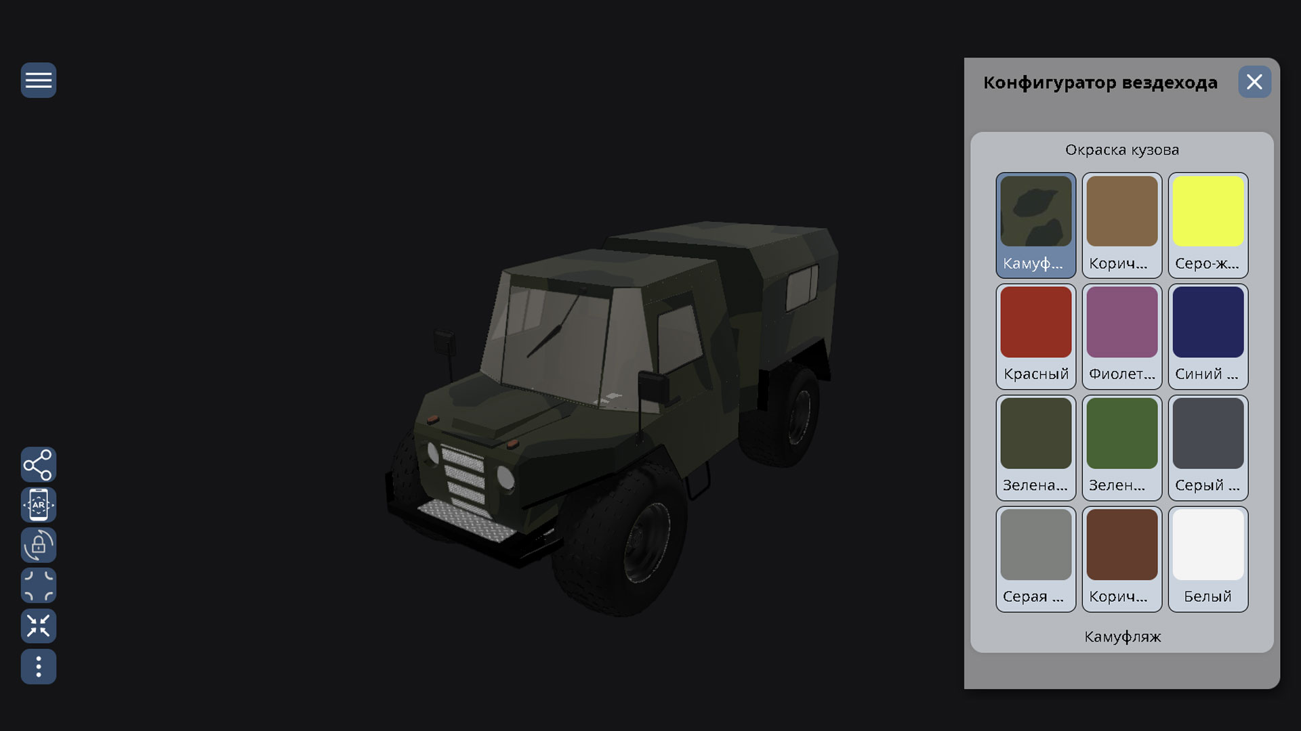This screenshot has width=1301, height=731.
Task: Launch AR mode with the phone icon
Action: point(38,504)
